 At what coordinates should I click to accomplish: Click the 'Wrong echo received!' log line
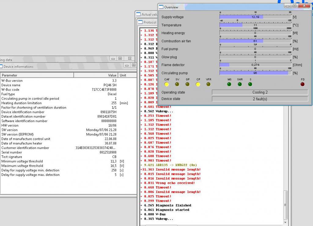tap(168, 183)
